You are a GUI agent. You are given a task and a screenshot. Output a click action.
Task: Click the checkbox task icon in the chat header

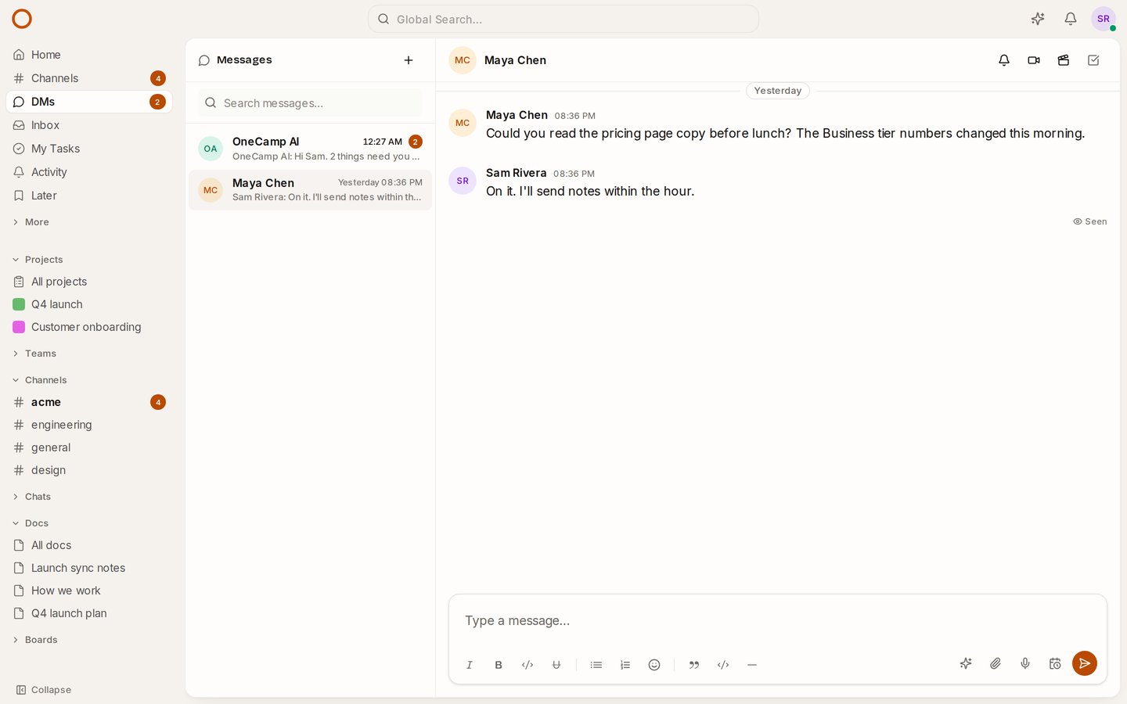point(1093,60)
